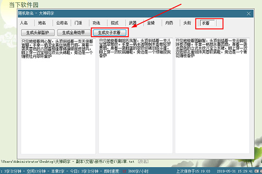Click inside the left generated text box

pyautogui.click(x=58, y=96)
